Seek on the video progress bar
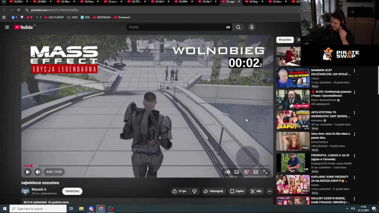Image resolution: width=379 pixels, height=213 pixels. [147, 166]
